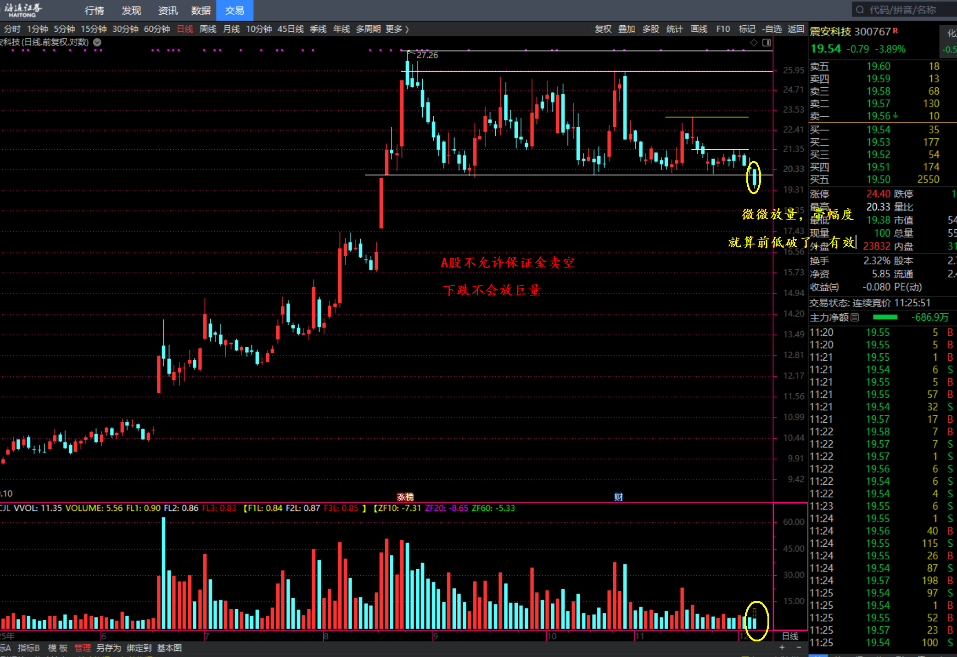Expand 更多 period options
Image resolution: width=957 pixels, height=657 pixels.
click(x=397, y=29)
